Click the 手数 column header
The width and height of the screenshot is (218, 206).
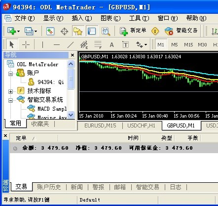click(193, 138)
